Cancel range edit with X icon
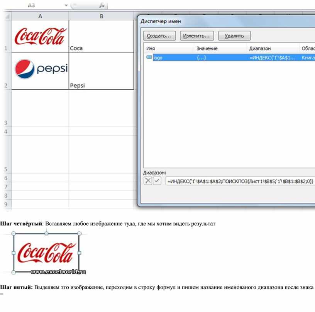 (148, 181)
